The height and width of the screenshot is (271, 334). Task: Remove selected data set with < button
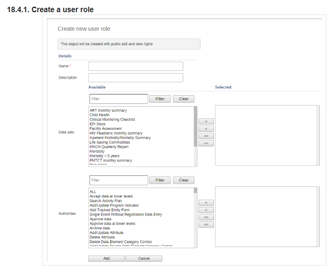(206, 129)
